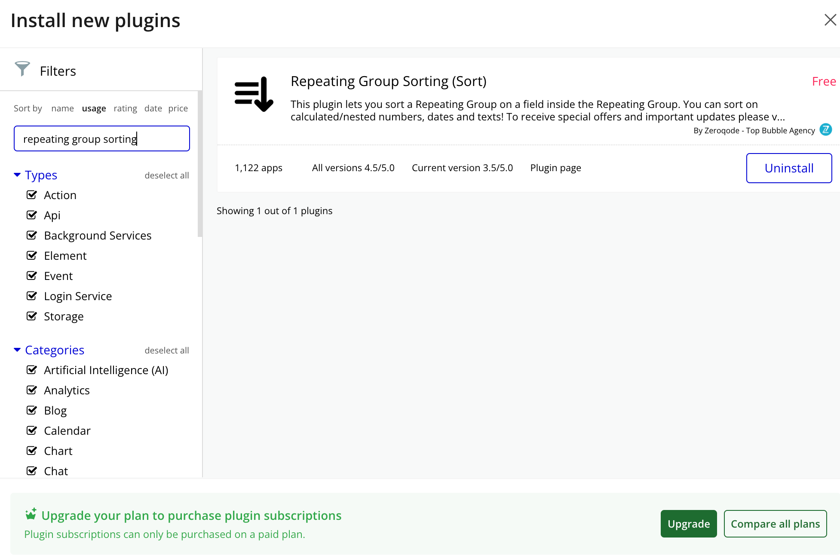Uncheck the Background Services checkbox

click(x=32, y=235)
